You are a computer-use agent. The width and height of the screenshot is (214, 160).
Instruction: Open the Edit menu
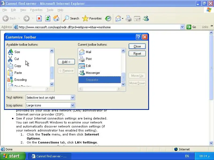coord(13,10)
